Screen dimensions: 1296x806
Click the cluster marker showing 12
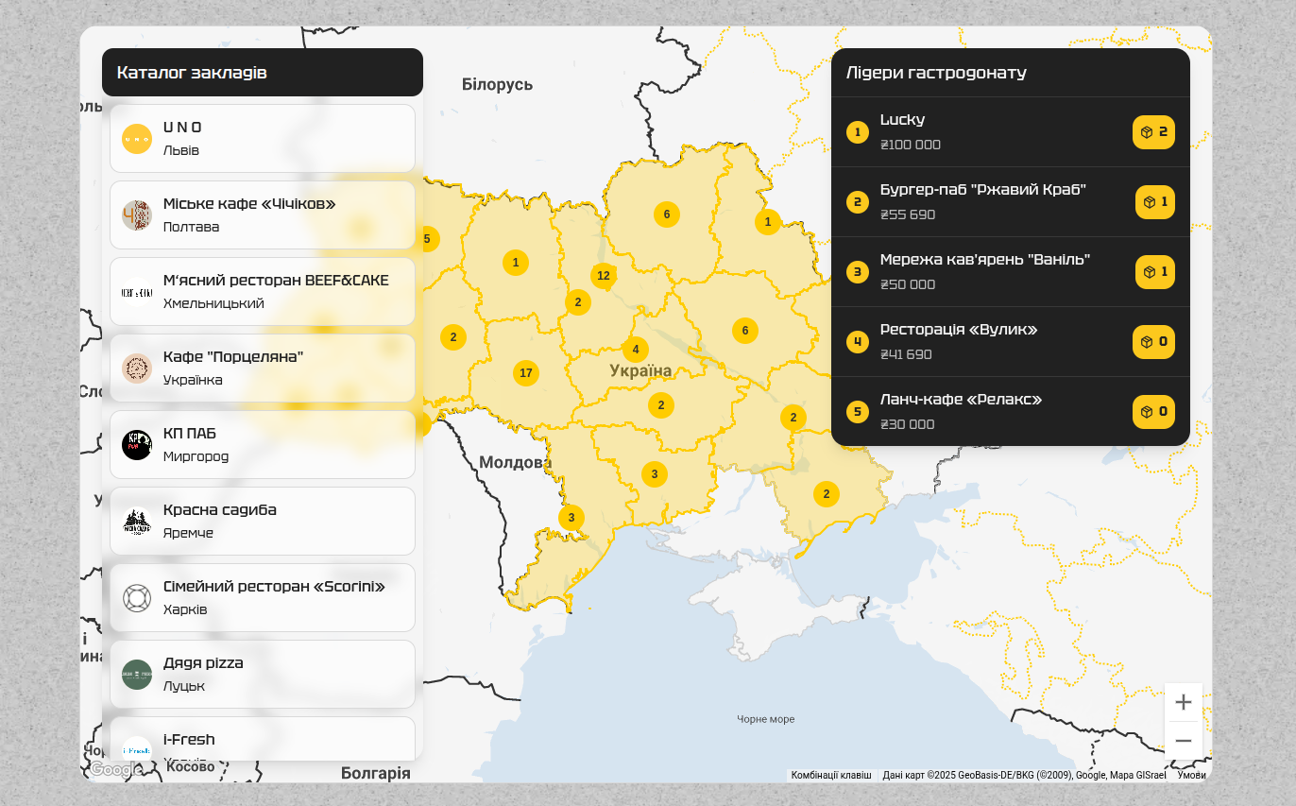click(x=604, y=276)
